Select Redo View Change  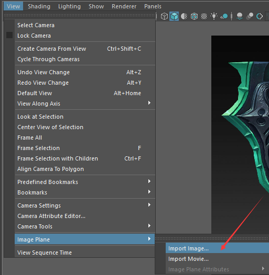[x=85, y=83]
